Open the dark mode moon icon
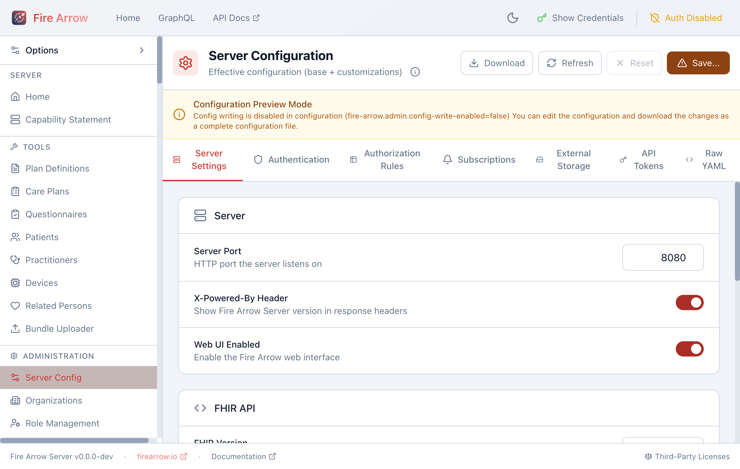740x469 pixels. point(512,18)
